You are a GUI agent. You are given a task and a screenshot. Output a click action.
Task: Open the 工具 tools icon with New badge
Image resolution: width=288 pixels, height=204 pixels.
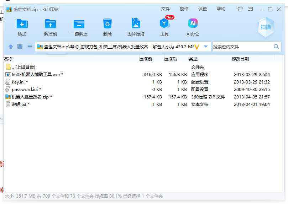pyautogui.click(x=164, y=23)
